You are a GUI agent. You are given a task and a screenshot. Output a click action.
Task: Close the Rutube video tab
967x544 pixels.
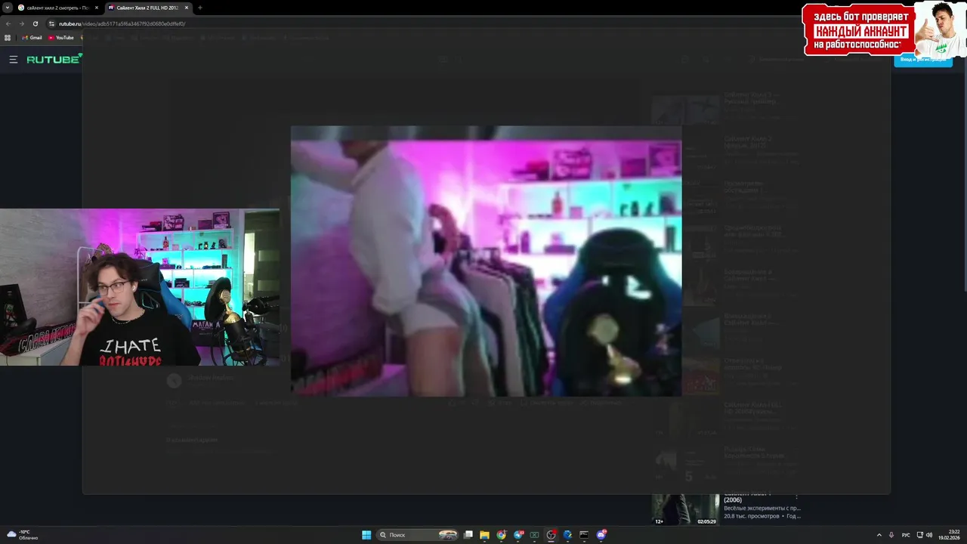click(187, 8)
